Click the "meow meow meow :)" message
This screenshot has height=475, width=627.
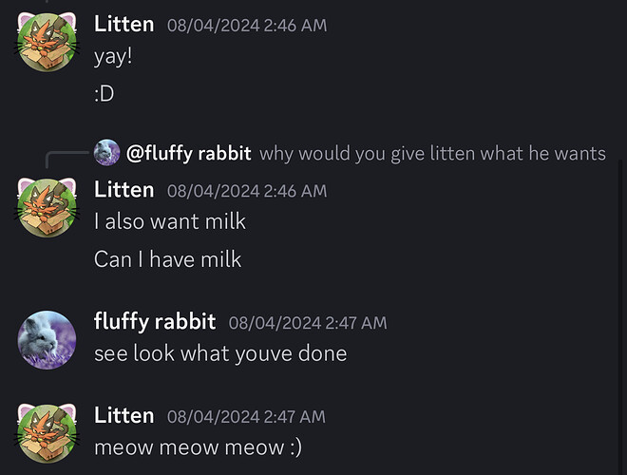pyautogui.click(x=198, y=447)
